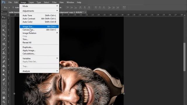Open the File menu
The height and width of the screenshot is (105, 187).
point(10,2)
